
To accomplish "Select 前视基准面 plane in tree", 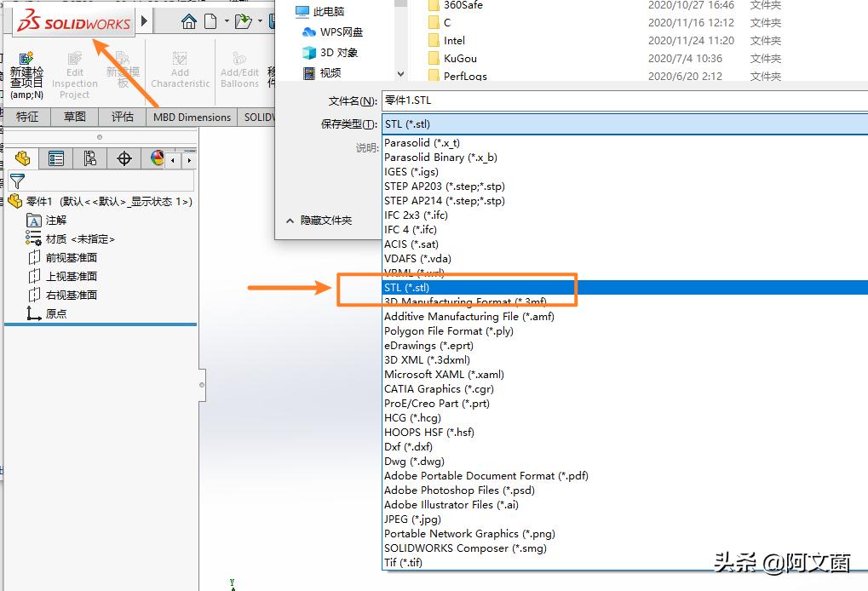I will coord(62,257).
